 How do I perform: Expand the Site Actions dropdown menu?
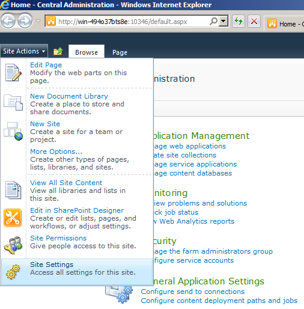click(24, 51)
